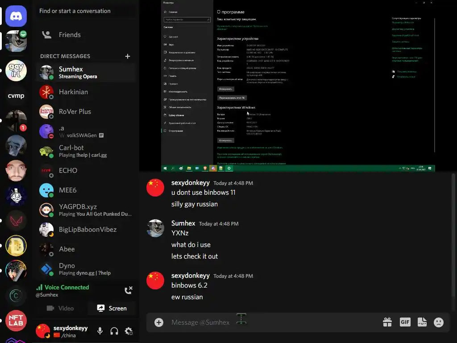Open User Settings gear
This screenshot has height=343, width=457.
pos(129,331)
